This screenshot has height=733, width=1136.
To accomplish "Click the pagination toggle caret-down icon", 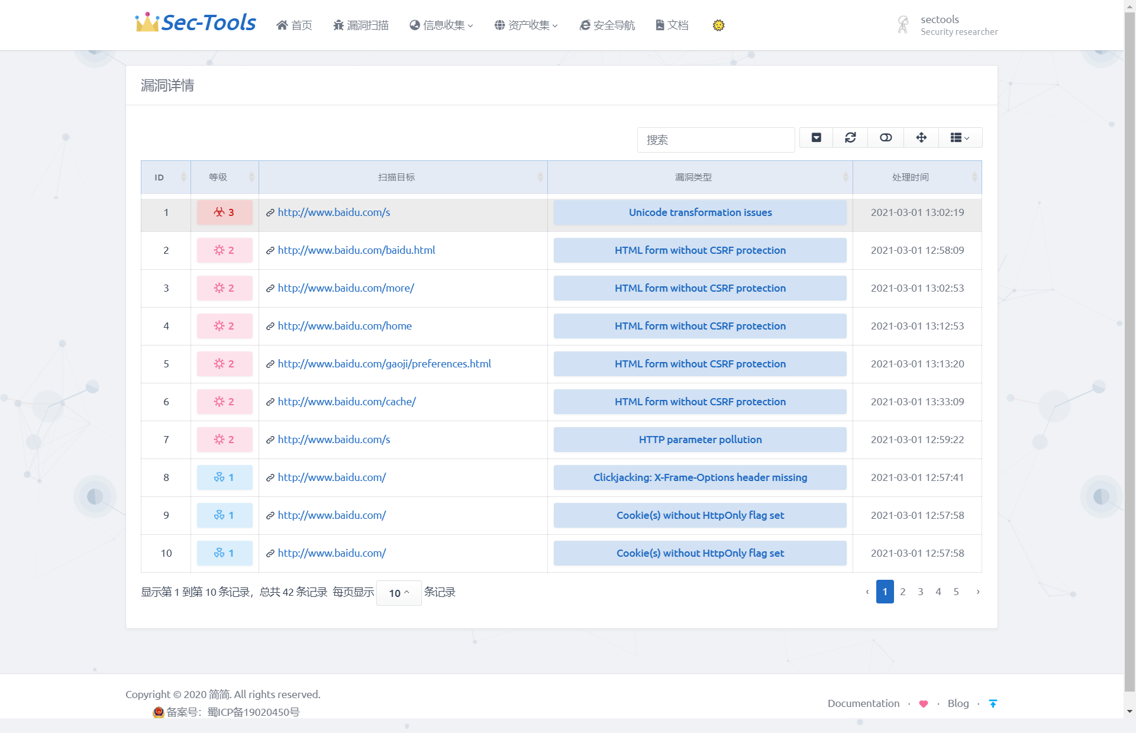I will click(x=816, y=138).
